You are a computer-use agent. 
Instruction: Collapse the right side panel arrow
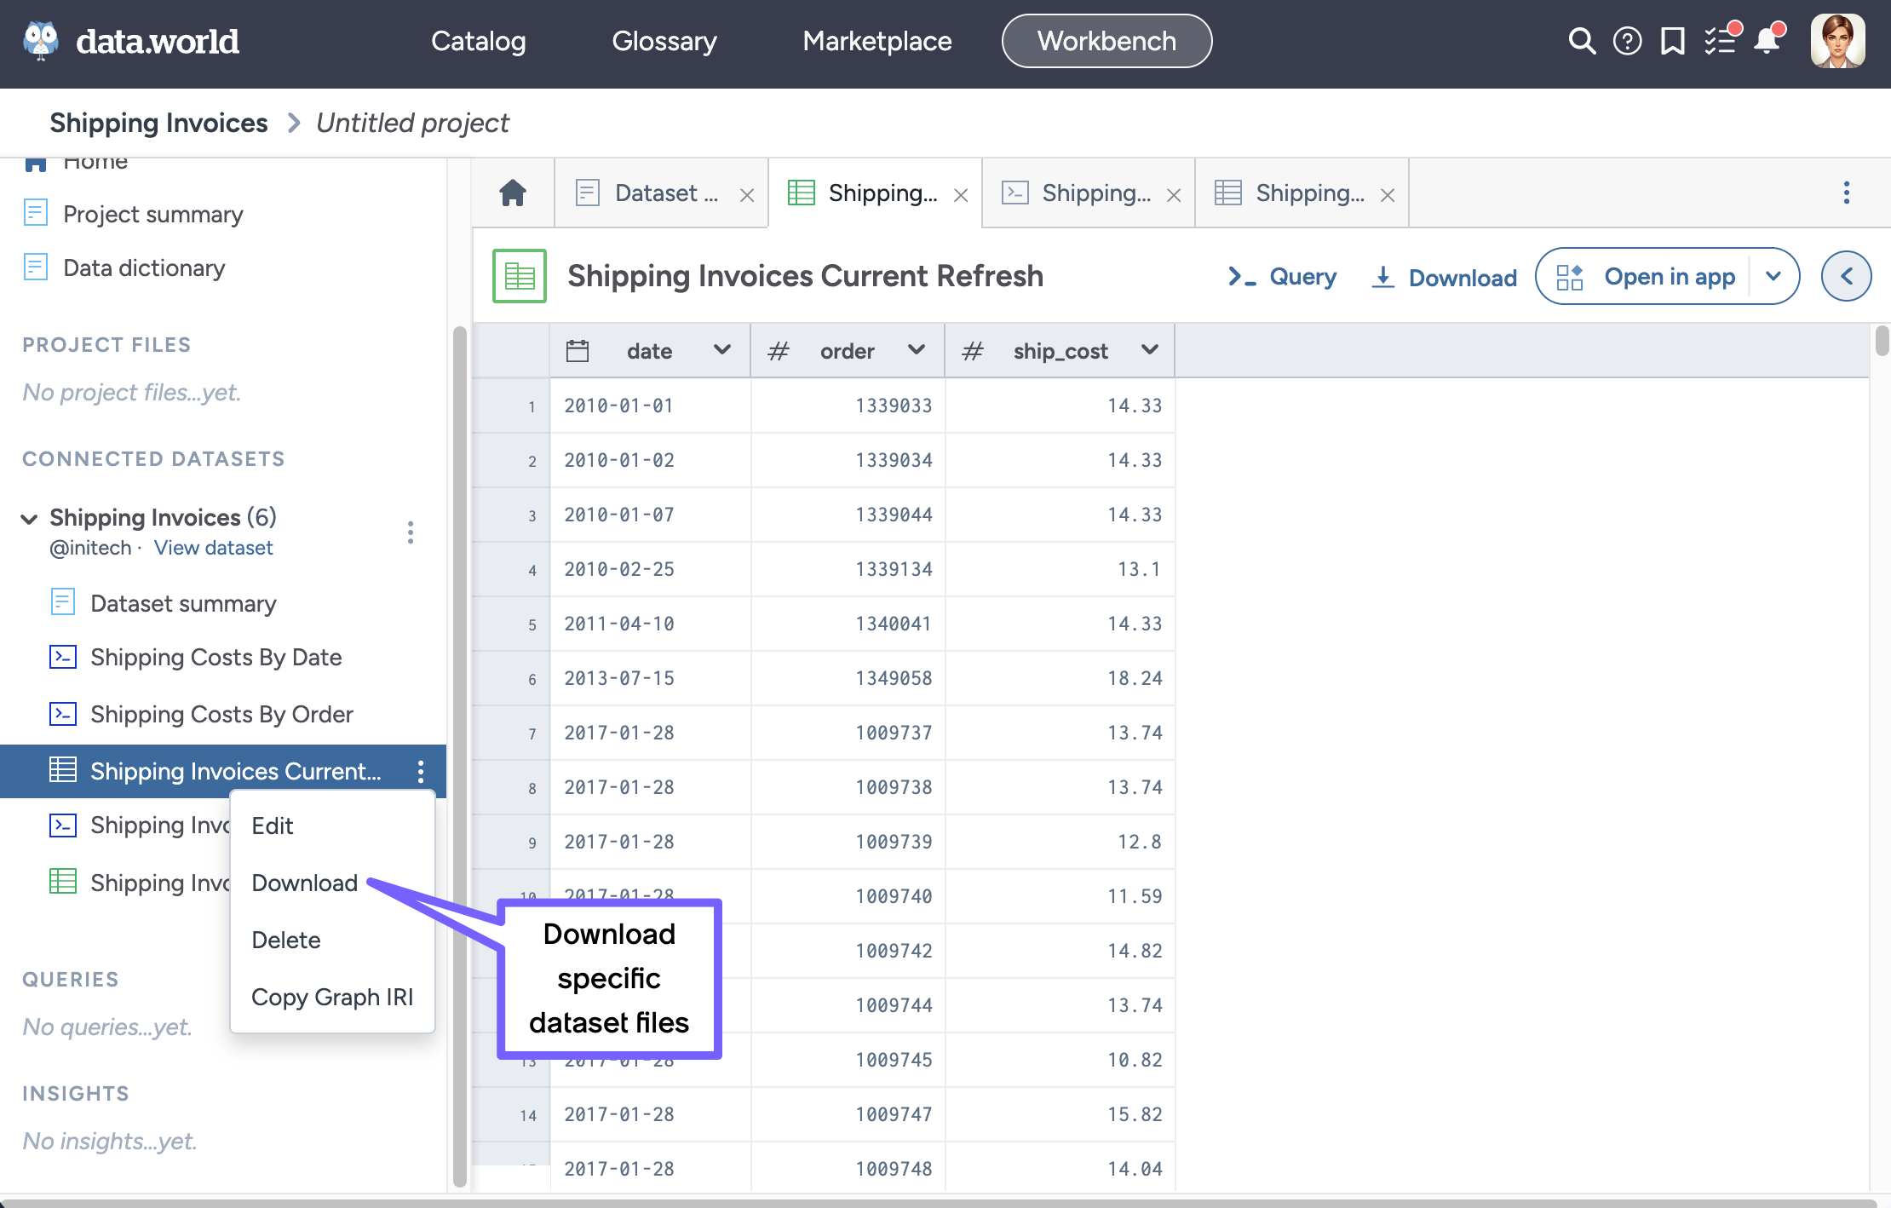point(1846,276)
